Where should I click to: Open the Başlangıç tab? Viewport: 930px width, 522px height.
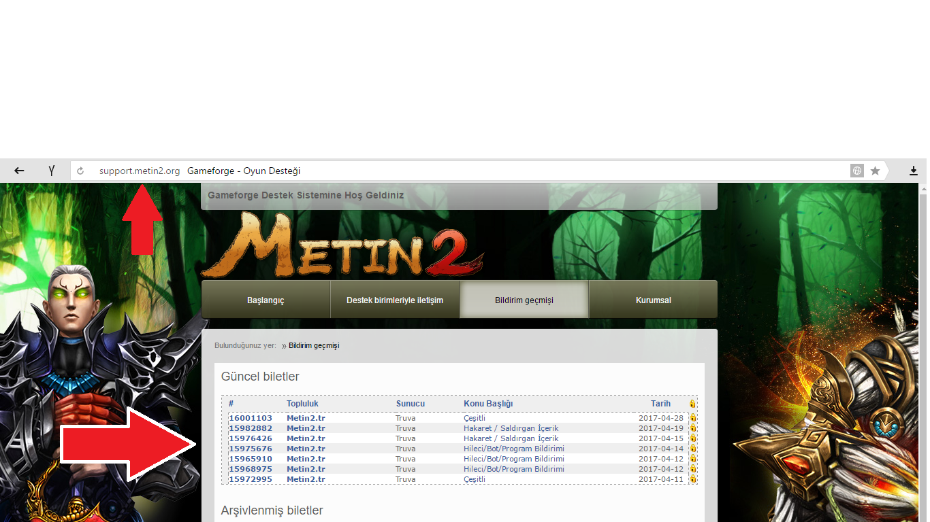[x=266, y=300]
